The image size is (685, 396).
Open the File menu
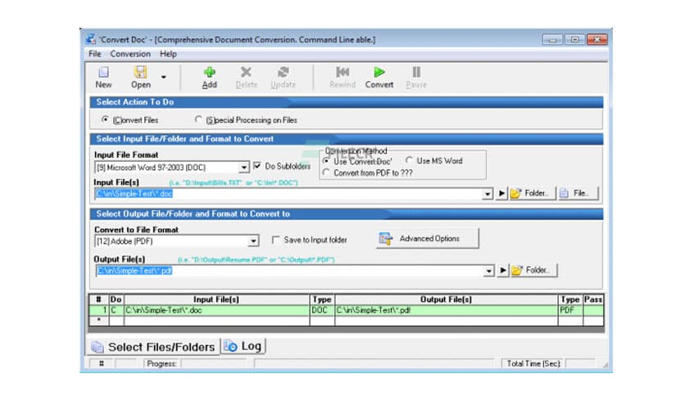(95, 54)
